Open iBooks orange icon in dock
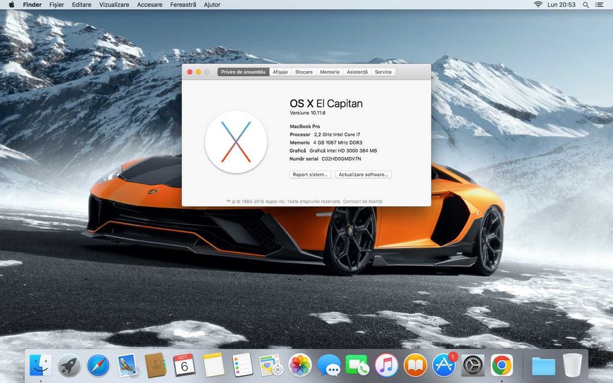The image size is (613, 383). [415, 366]
